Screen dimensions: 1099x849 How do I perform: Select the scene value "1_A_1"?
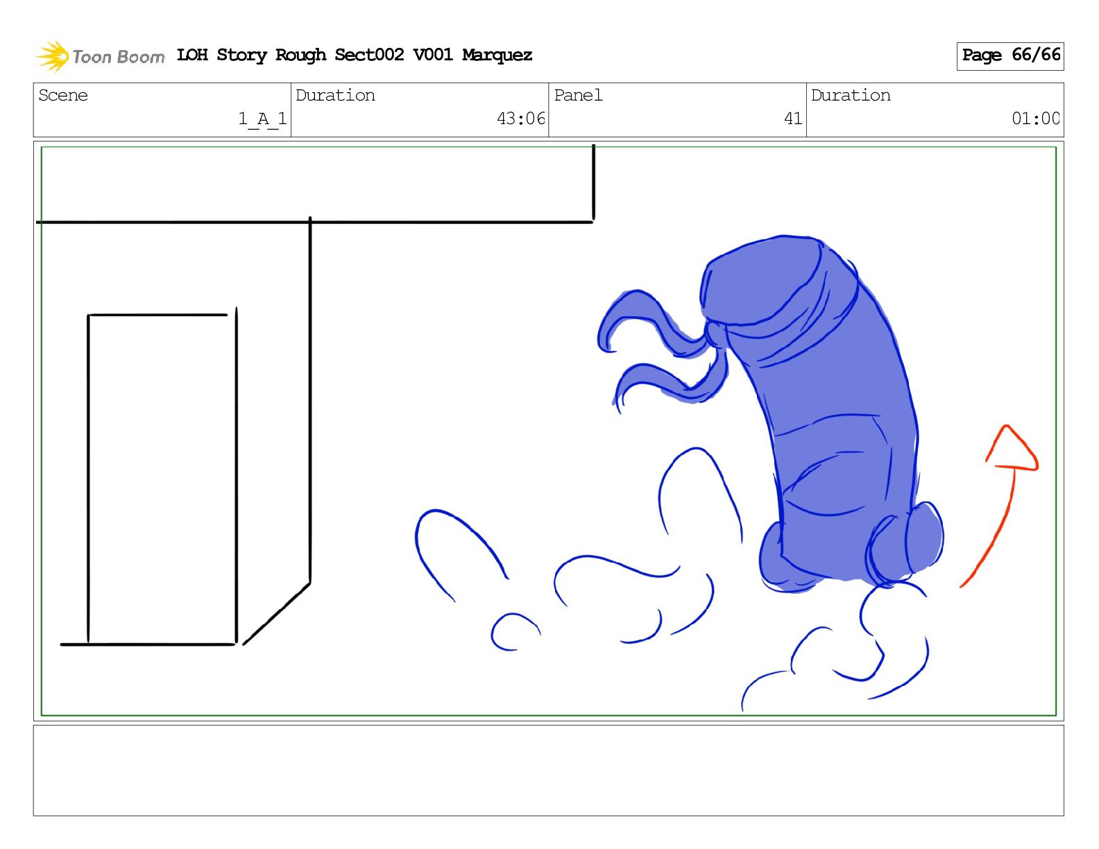262,119
